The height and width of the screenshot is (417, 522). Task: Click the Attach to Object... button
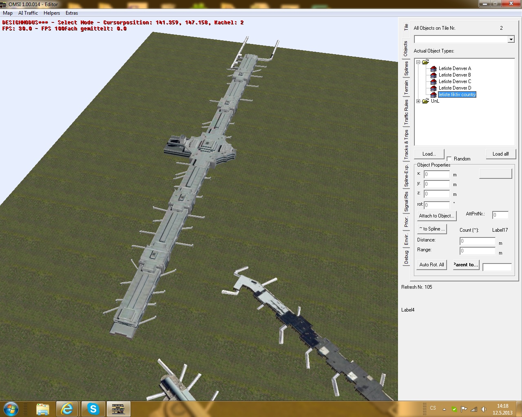coord(436,216)
